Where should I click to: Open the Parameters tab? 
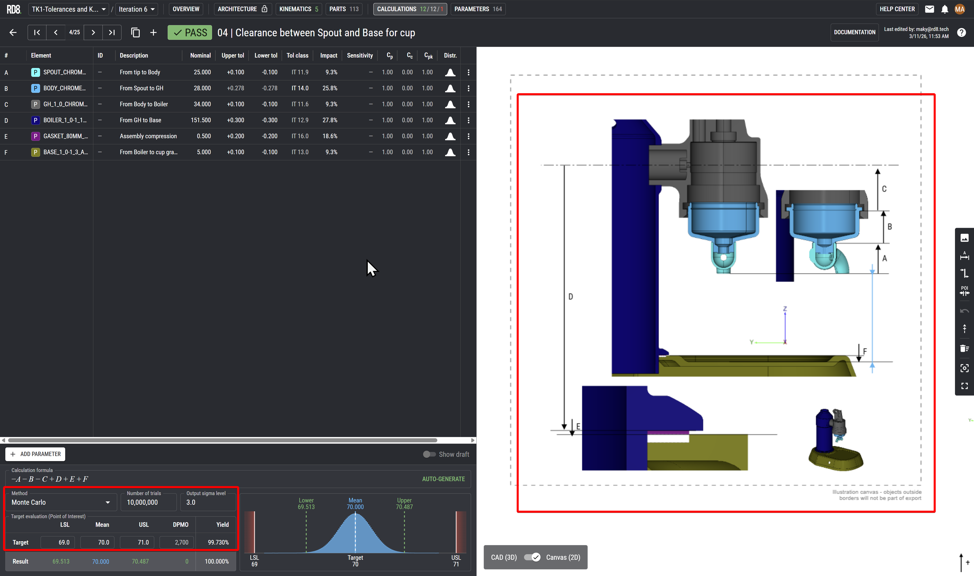[x=478, y=9]
